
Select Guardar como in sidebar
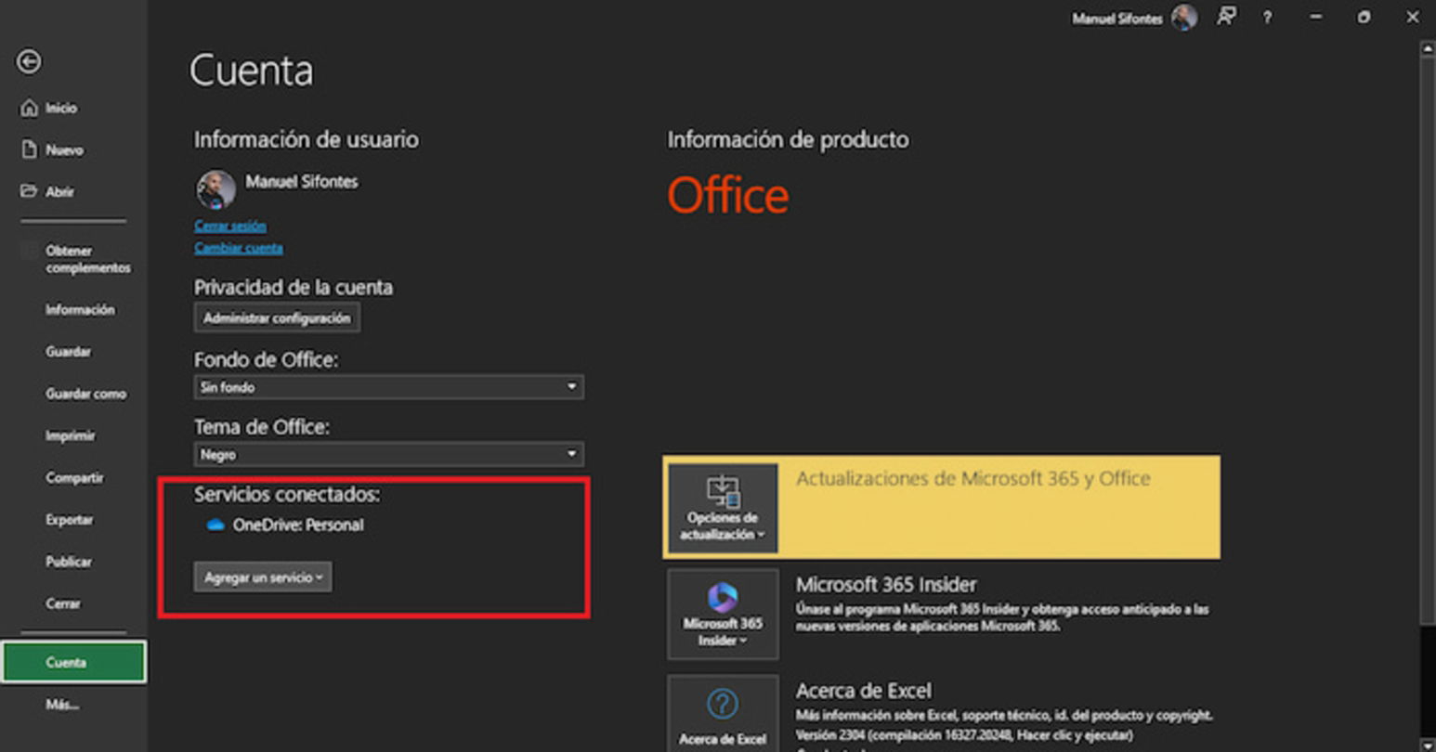(x=85, y=394)
